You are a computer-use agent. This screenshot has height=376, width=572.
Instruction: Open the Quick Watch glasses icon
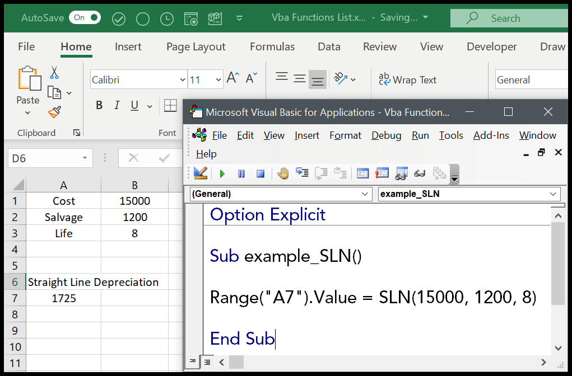point(420,174)
